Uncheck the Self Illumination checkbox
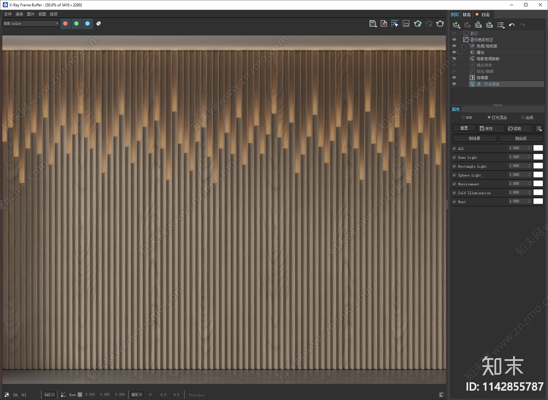This screenshot has width=548, height=400. tap(454, 193)
